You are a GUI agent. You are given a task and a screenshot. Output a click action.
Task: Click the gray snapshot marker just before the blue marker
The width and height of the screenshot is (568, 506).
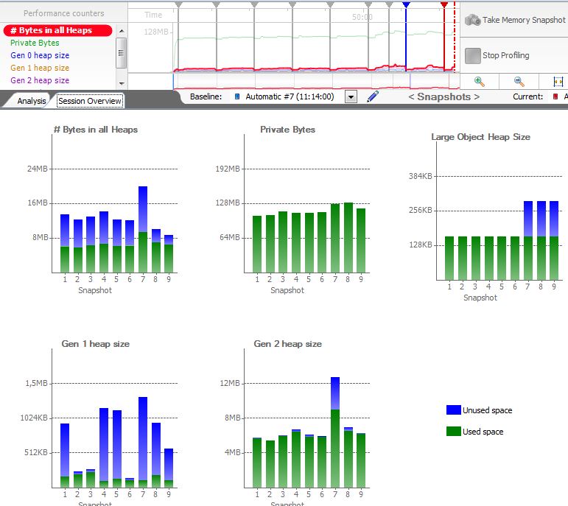(389, 4)
